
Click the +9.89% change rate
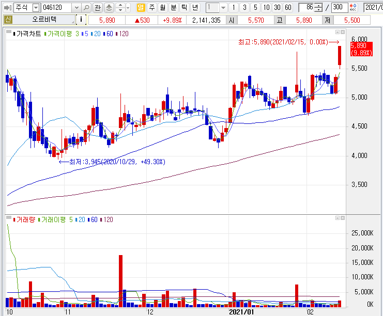[172, 20]
